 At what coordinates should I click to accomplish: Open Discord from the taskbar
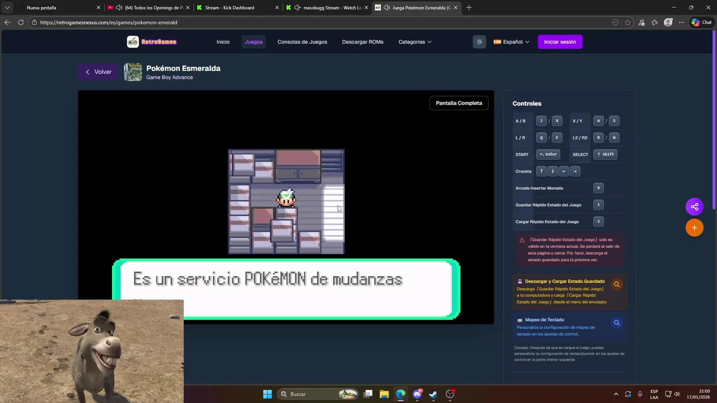pos(417,394)
